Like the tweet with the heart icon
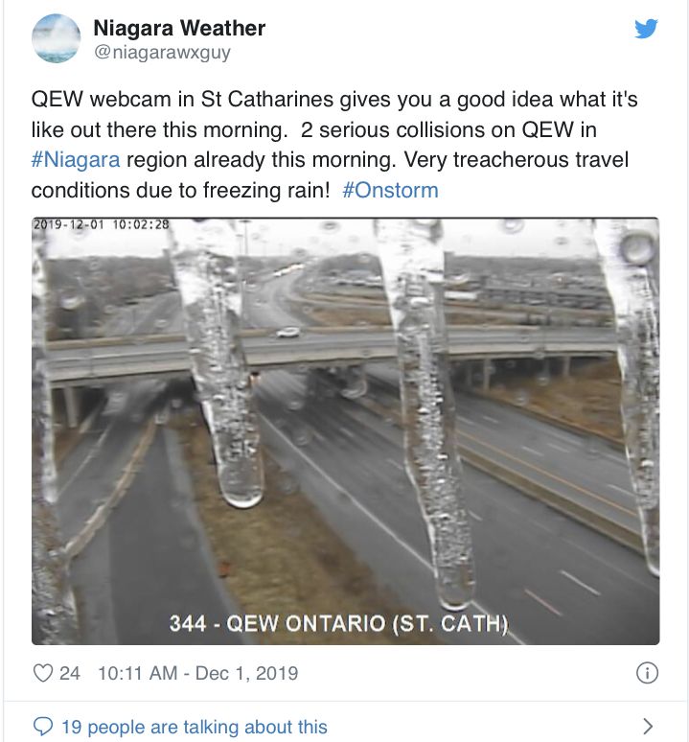689x742 pixels. click(x=43, y=673)
